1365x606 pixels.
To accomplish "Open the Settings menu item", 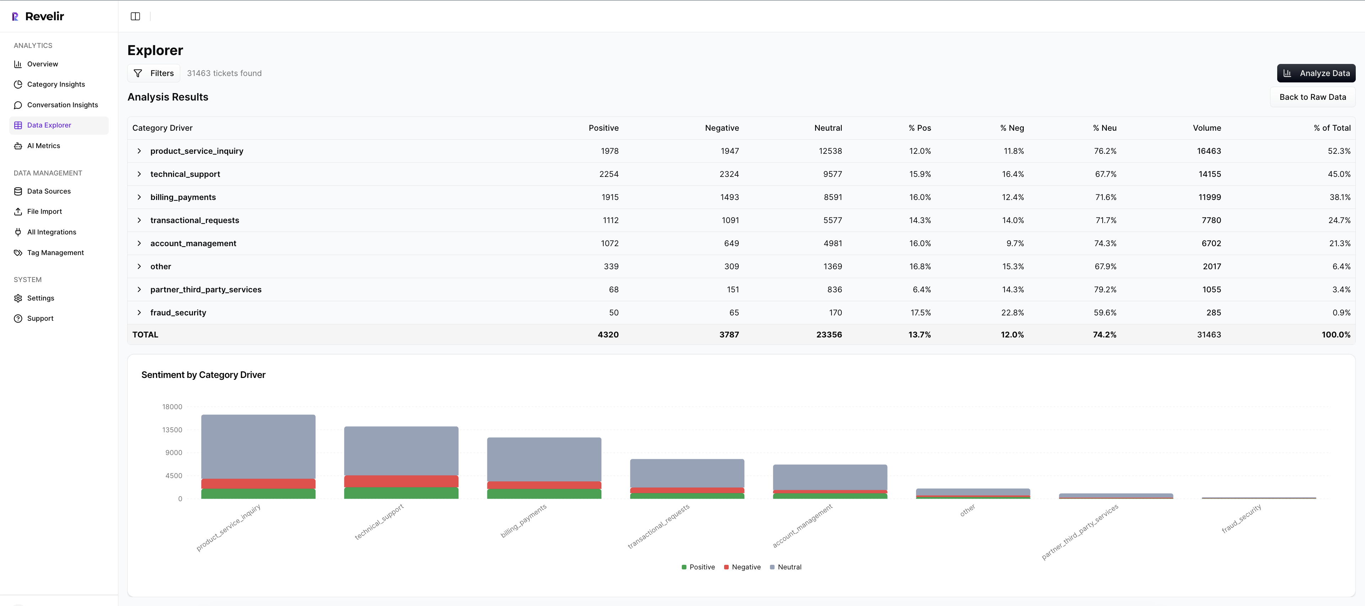I will pos(41,298).
